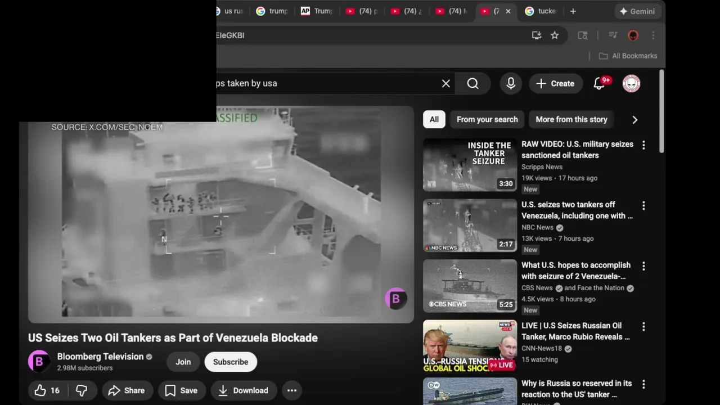This screenshot has width=720, height=405.
Task: Open more actions ellipsis under video
Action: click(x=292, y=390)
